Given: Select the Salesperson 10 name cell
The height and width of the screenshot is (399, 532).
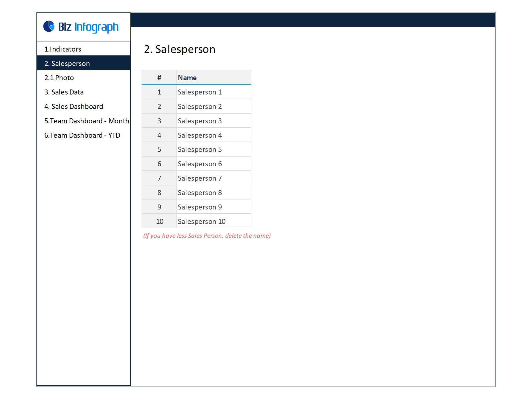Looking at the screenshot, I should coord(214,221).
